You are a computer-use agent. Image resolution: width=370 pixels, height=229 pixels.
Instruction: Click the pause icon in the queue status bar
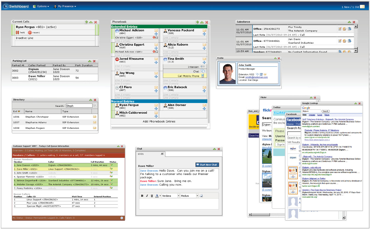point(121,218)
